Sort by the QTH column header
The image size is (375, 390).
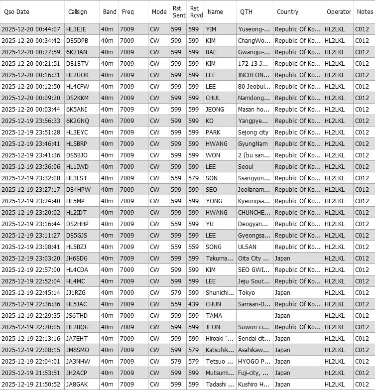tap(254, 11)
